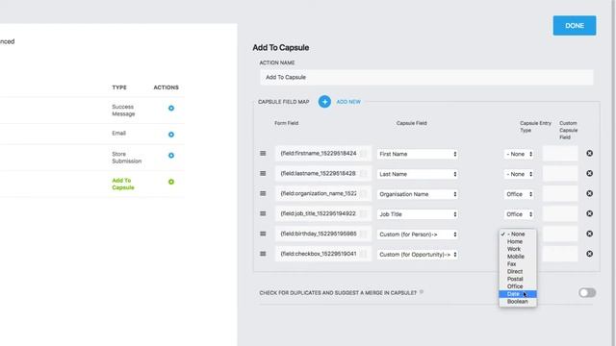616x346 pixels.
Task: Select Office in the entry type list
Action: click(x=518, y=286)
